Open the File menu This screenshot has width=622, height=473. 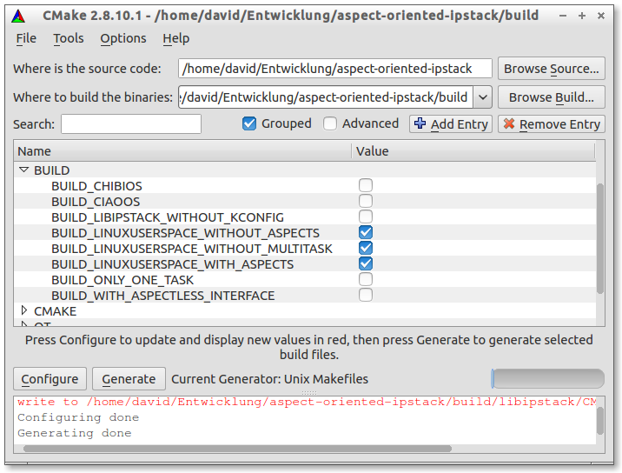(x=26, y=38)
